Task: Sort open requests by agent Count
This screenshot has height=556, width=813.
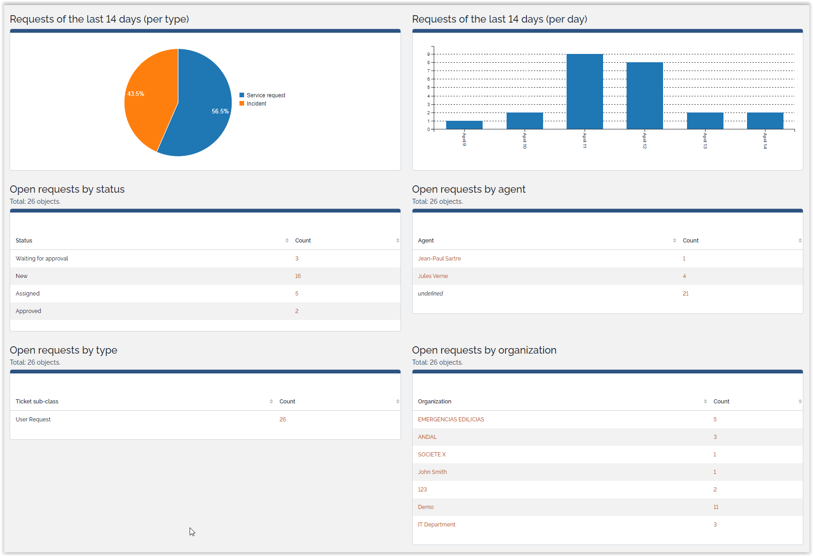Action: (691, 241)
